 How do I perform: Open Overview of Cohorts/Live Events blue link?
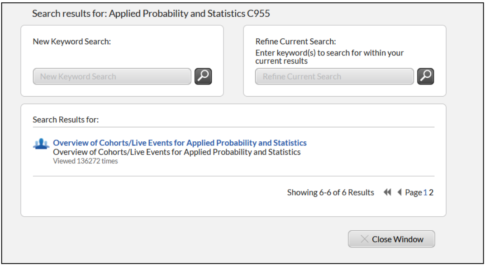[x=180, y=143]
